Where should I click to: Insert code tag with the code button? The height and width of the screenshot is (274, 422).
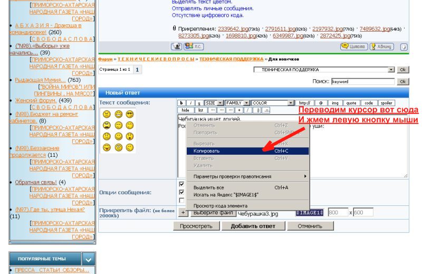coord(369,103)
